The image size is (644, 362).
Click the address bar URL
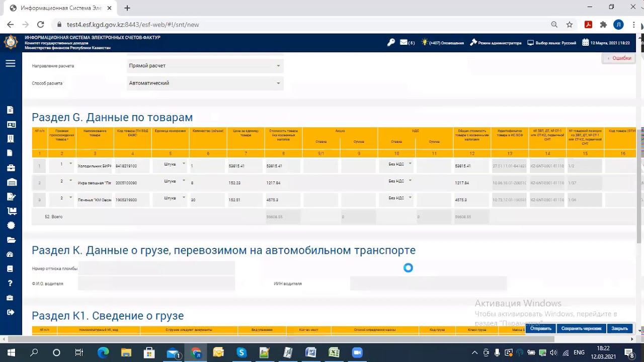click(133, 25)
